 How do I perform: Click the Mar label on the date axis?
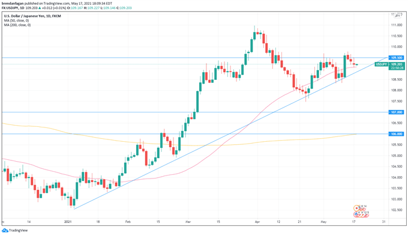click(x=188, y=222)
